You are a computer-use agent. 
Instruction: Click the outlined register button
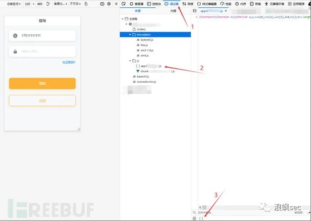pyautogui.click(x=42, y=101)
